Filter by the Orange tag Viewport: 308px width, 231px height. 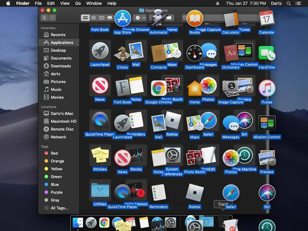59,161
